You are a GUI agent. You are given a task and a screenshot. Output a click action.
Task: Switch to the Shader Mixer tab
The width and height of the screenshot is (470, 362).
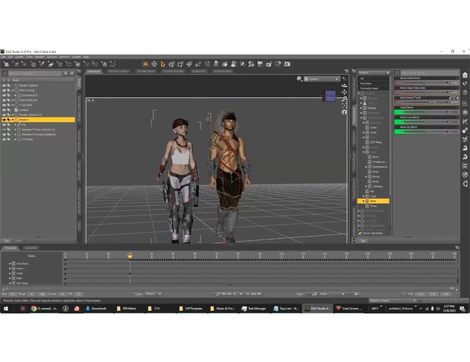click(x=145, y=71)
